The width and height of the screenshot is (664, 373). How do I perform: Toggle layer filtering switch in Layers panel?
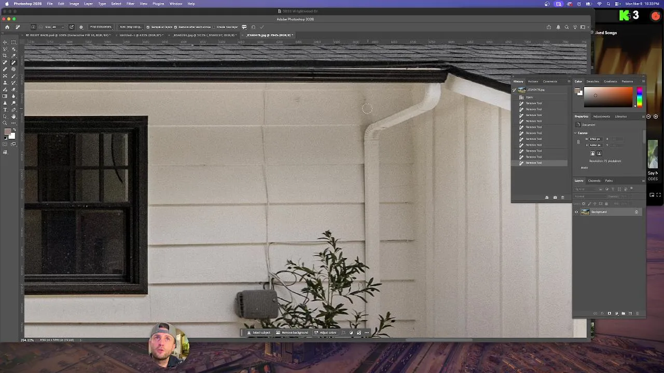(631, 189)
